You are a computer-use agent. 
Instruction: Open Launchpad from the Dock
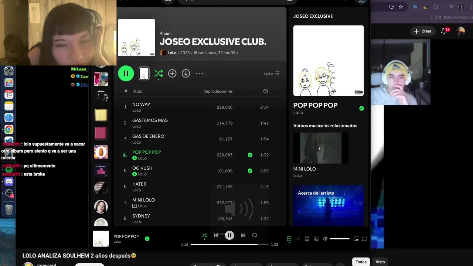point(9,82)
